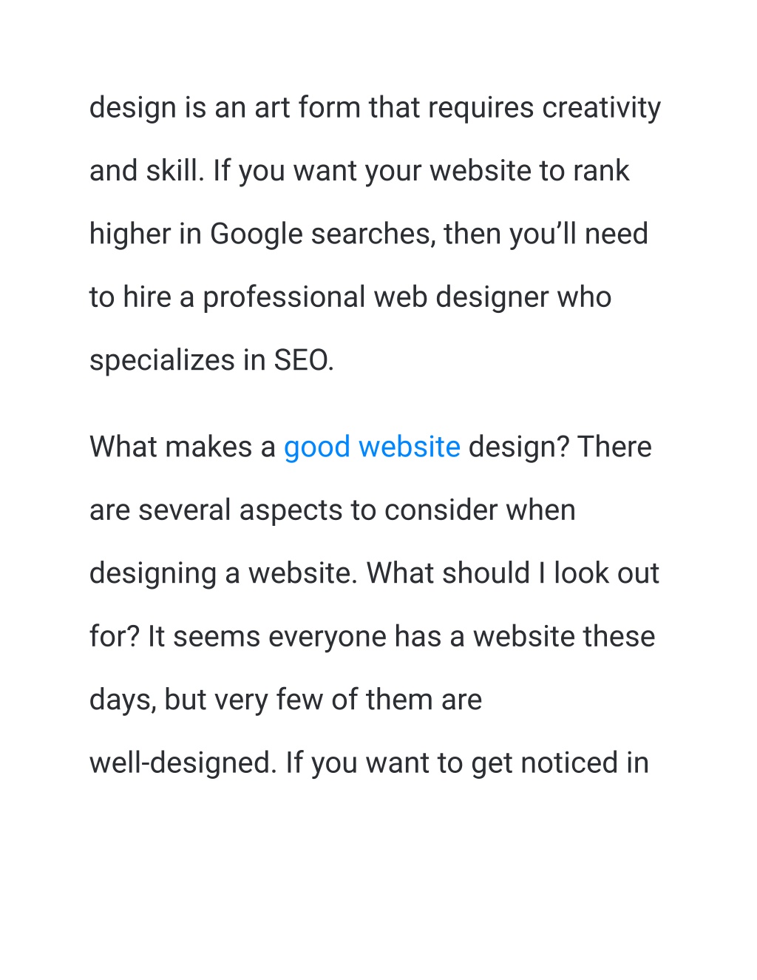Click the word "good" in blue link
This screenshot has width=757, height=980.
click(317, 449)
